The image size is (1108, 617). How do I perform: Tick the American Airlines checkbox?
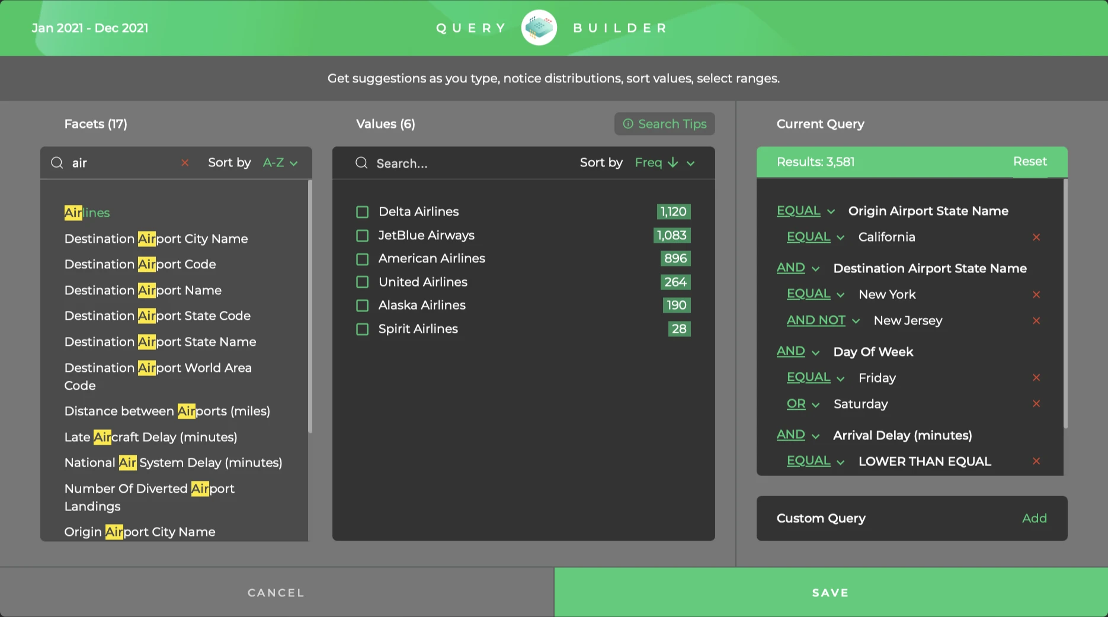362,259
